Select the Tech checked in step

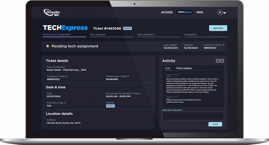click(x=159, y=35)
